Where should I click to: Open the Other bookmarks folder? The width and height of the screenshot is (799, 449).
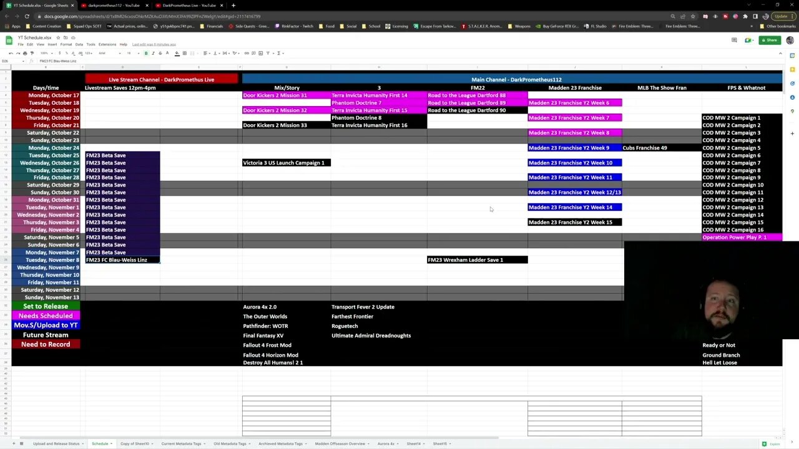[778, 26]
